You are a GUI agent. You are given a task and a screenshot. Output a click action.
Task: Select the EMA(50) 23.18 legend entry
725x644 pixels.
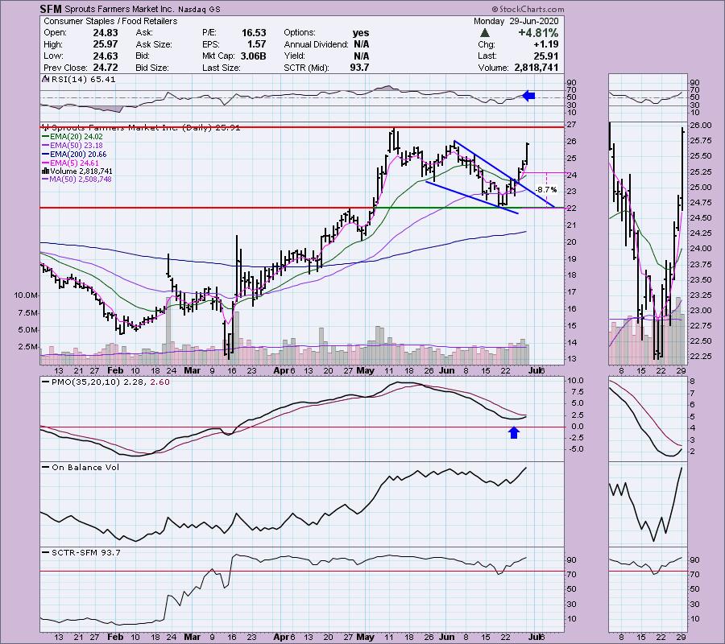tap(72, 146)
